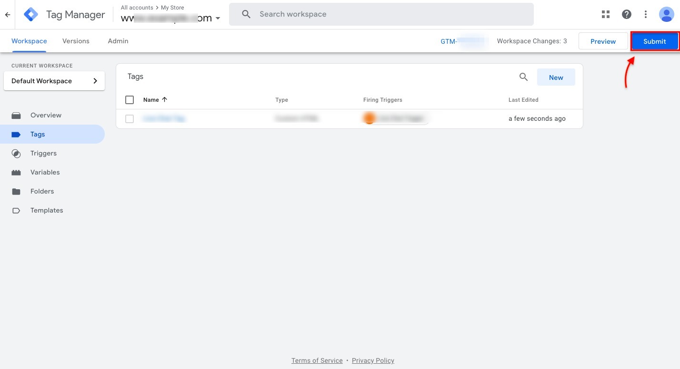Click the Tag Manager diamond logo
The width and height of the screenshot is (680, 369).
30,14
